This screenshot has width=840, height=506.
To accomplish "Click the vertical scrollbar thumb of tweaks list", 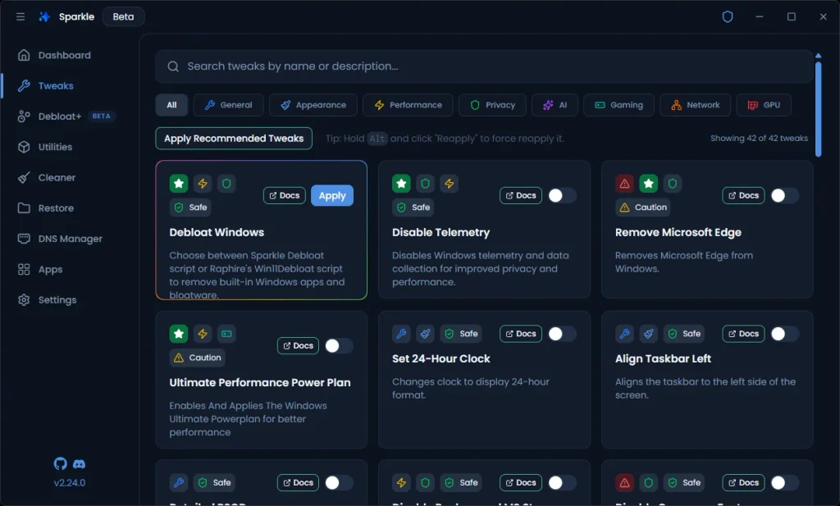I will click(x=818, y=109).
